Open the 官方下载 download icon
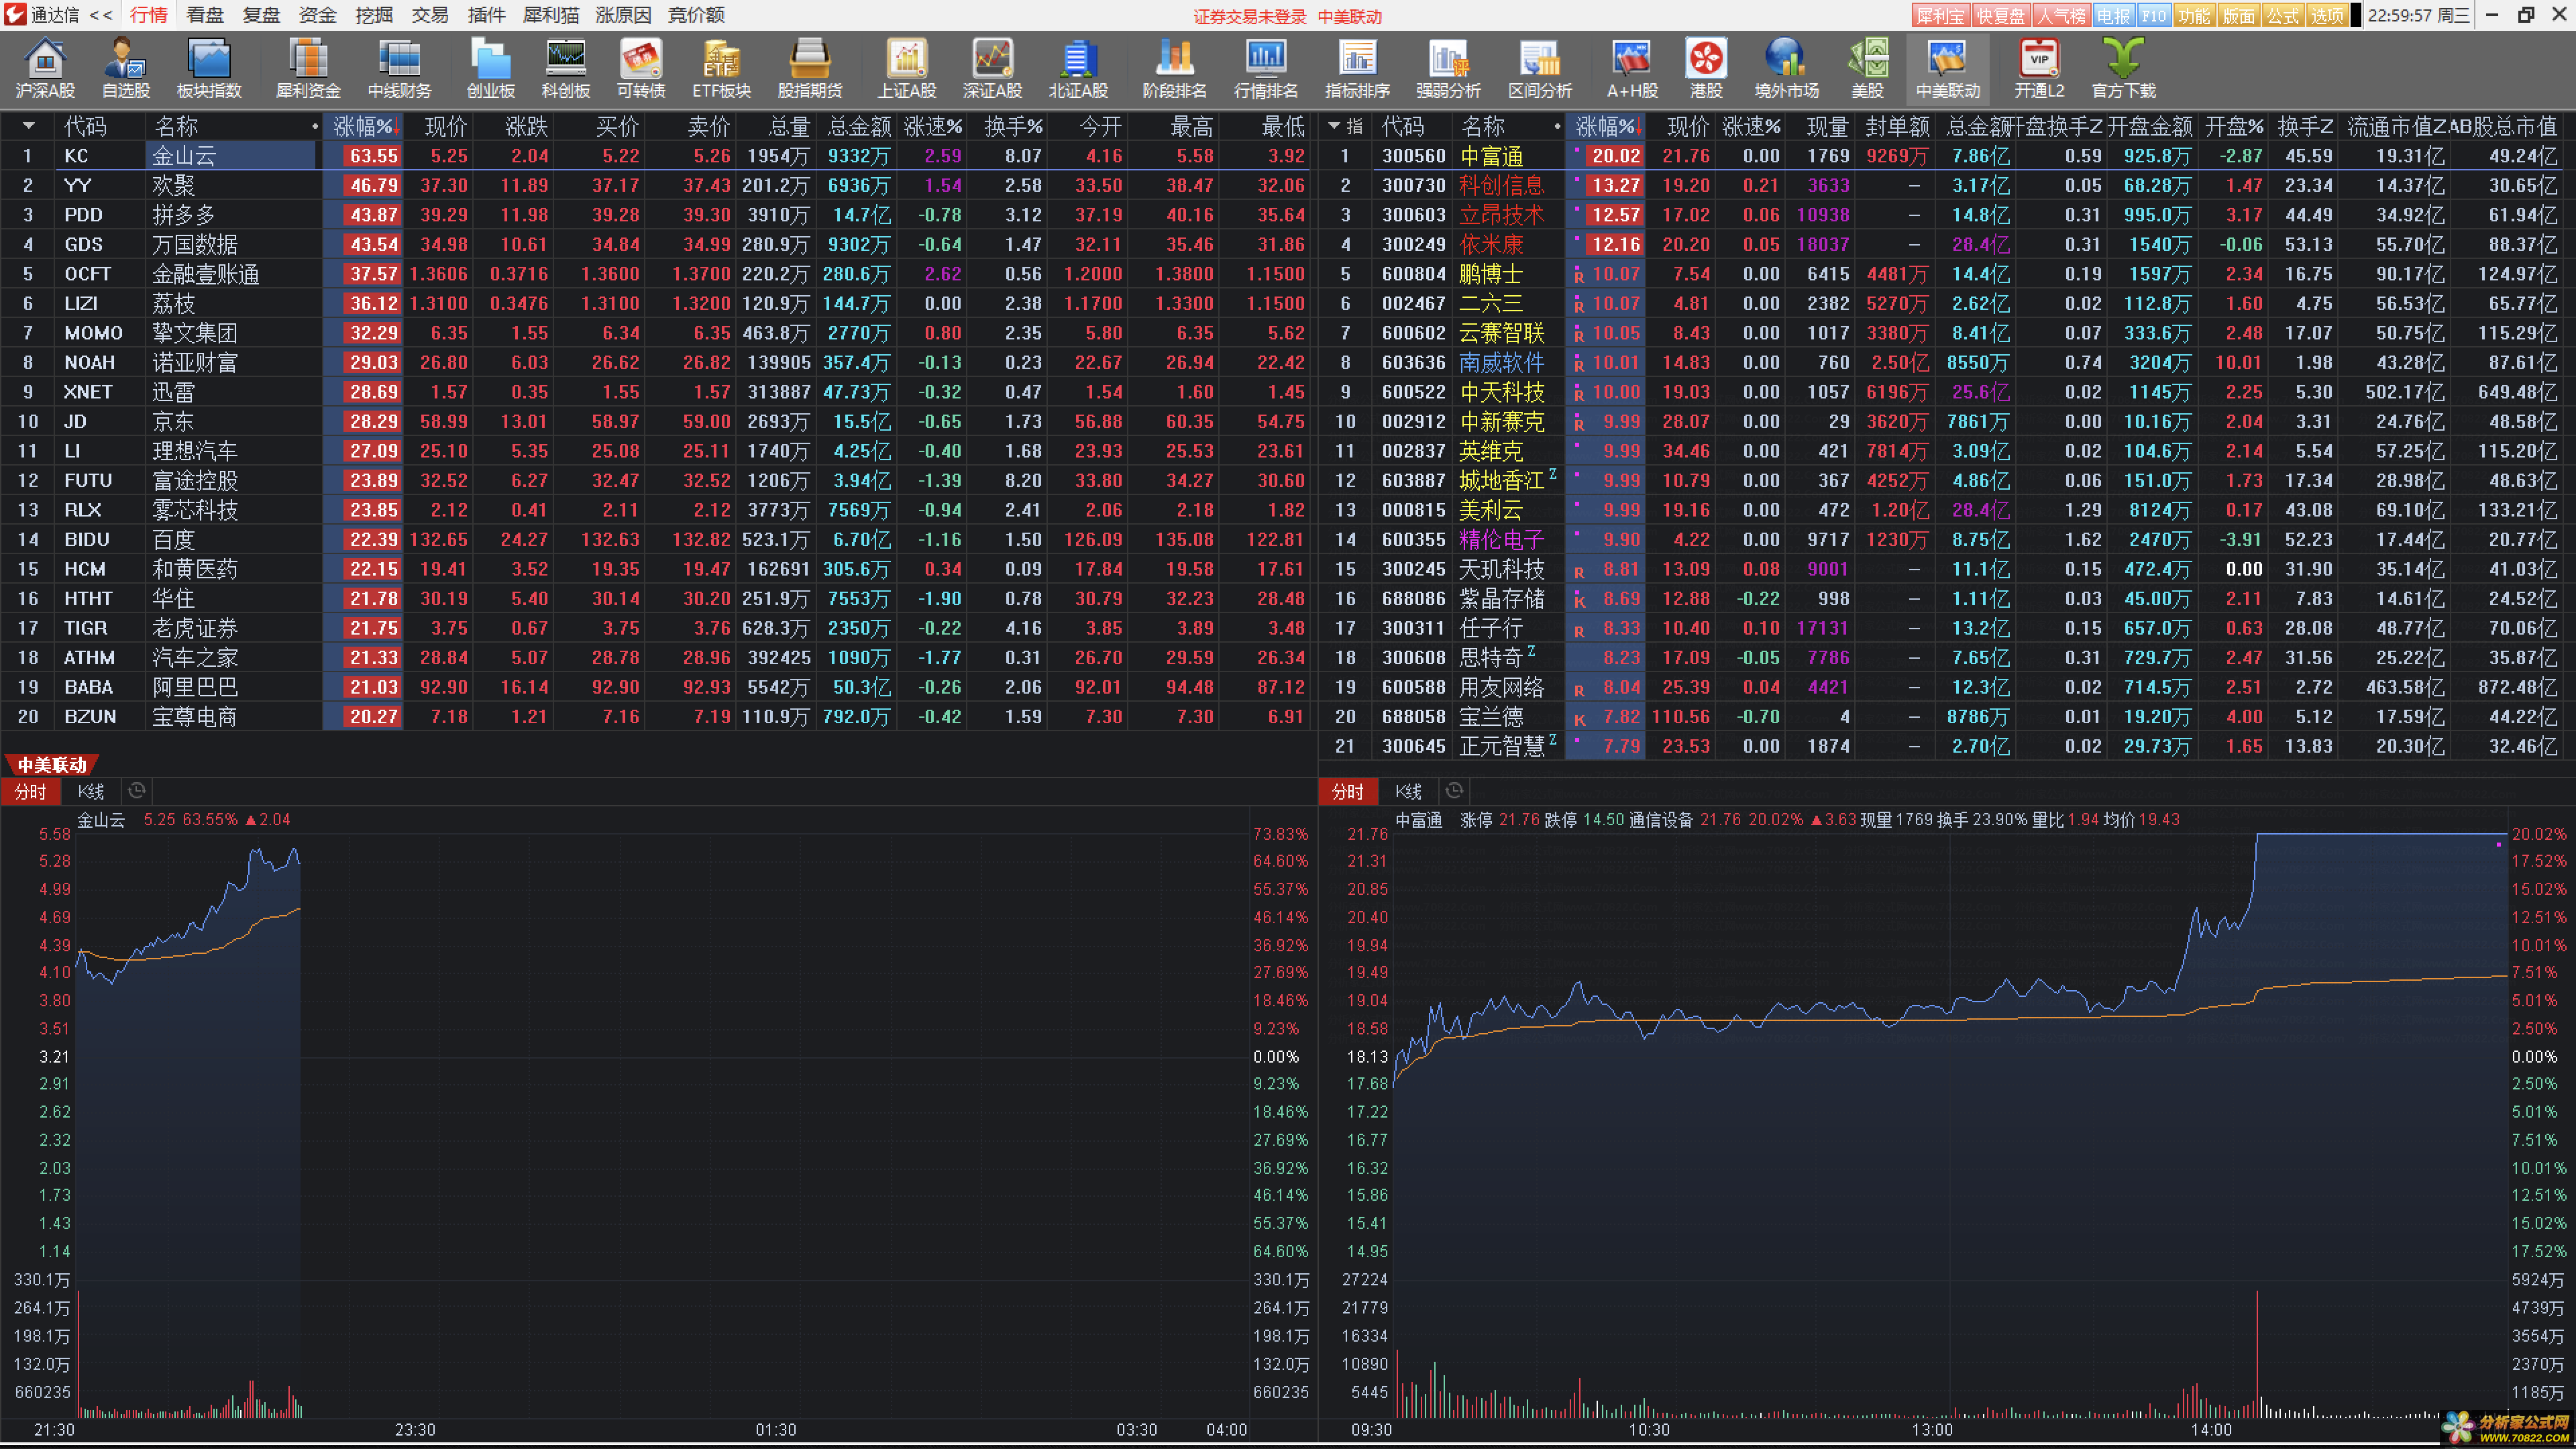This screenshot has width=2576, height=1449. pyautogui.click(x=2123, y=69)
